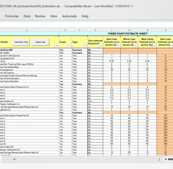Select the Risk Tracking (Risk Log or FMEA) cell
This screenshot has height=169, width=173.
(x=30, y=64)
